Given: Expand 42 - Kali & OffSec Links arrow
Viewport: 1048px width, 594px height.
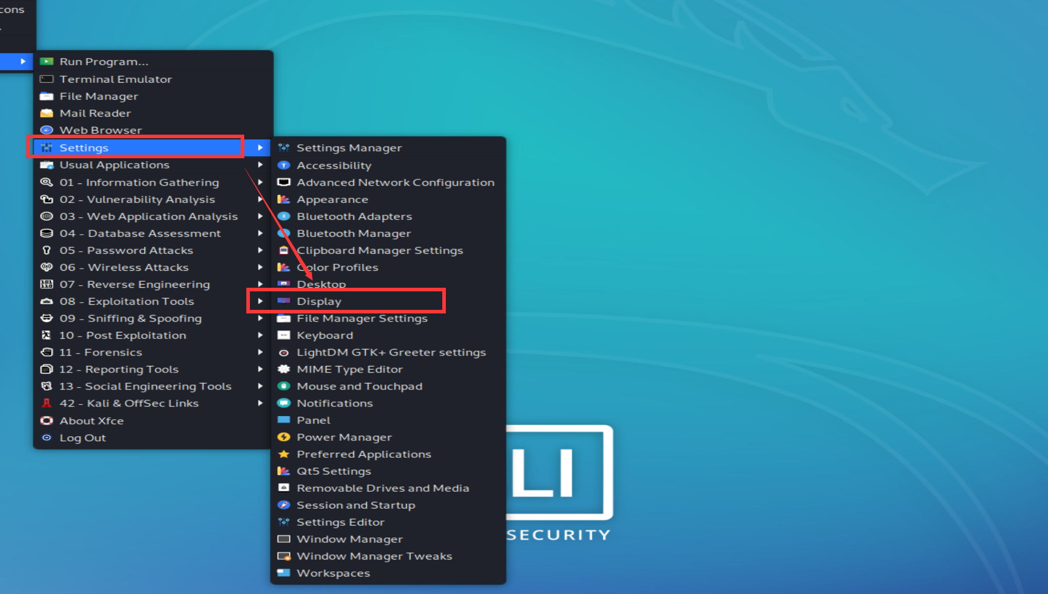Looking at the screenshot, I should (x=260, y=403).
